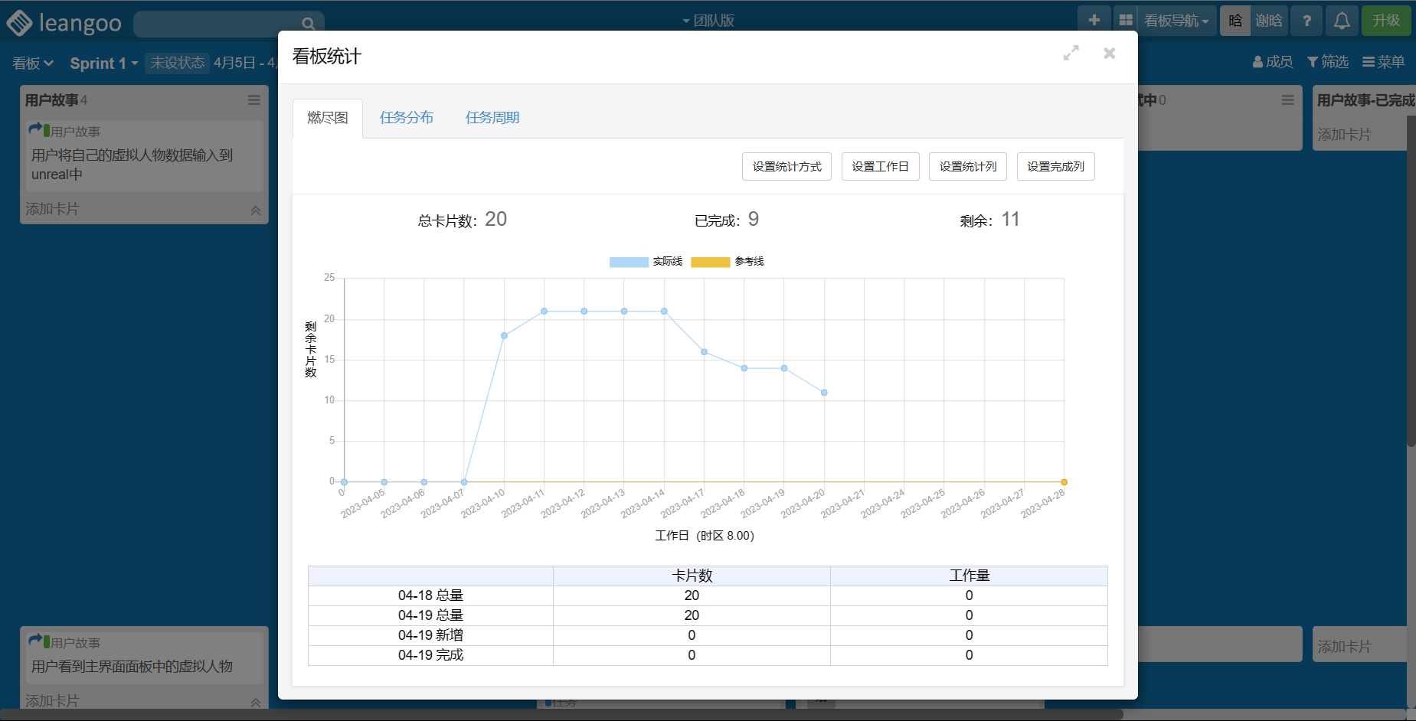Expand the 团队版 dropdown
Image resolution: width=1416 pixels, height=721 pixels.
[x=708, y=21]
